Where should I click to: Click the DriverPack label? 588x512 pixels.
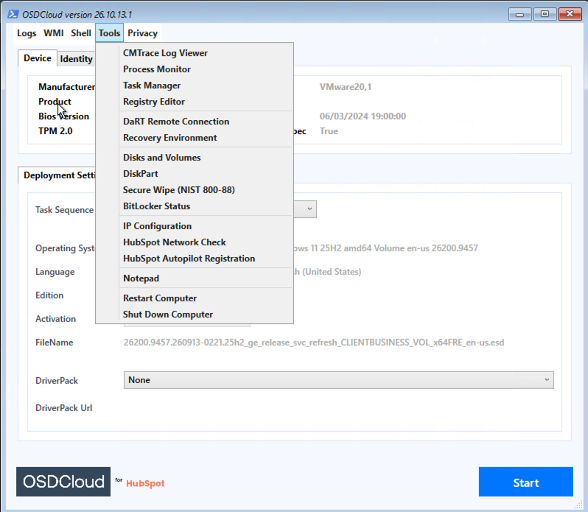point(57,381)
